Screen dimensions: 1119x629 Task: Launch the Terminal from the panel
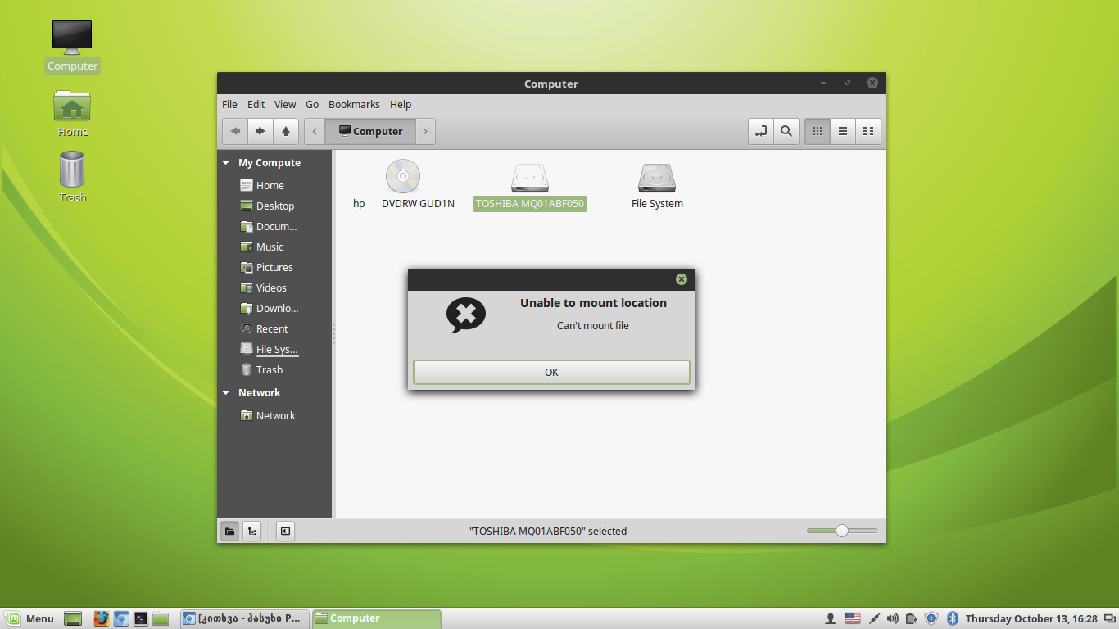(x=141, y=618)
